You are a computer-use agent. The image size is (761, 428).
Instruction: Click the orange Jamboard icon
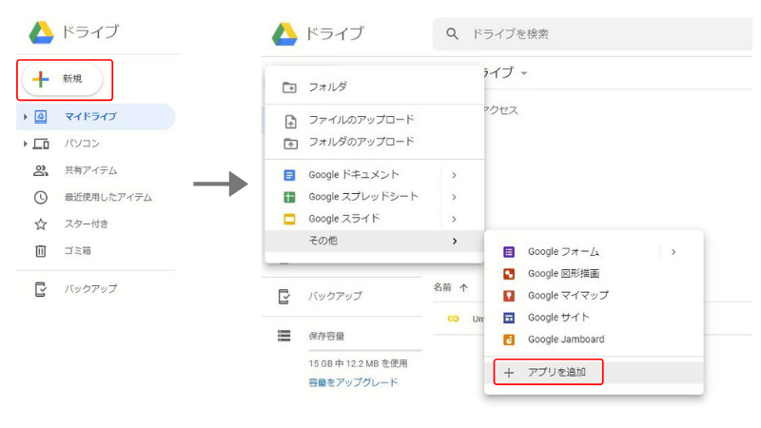coord(509,340)
